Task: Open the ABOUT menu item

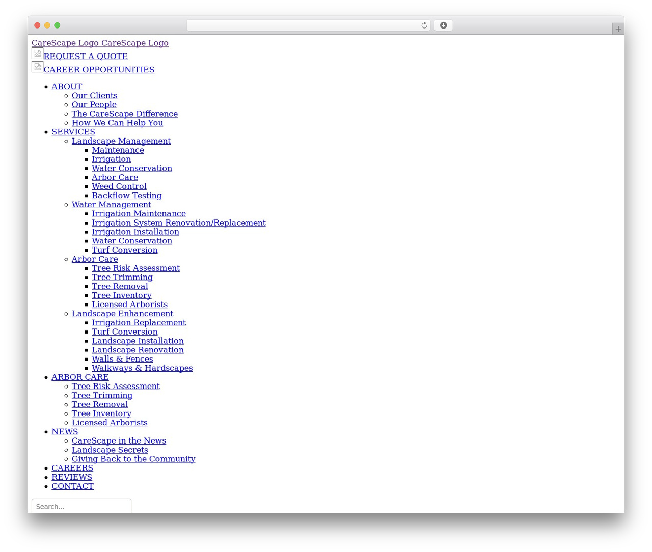Action: point(67,87)
